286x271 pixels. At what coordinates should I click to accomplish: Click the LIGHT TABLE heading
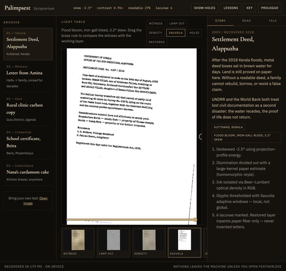tap(73, 22)
